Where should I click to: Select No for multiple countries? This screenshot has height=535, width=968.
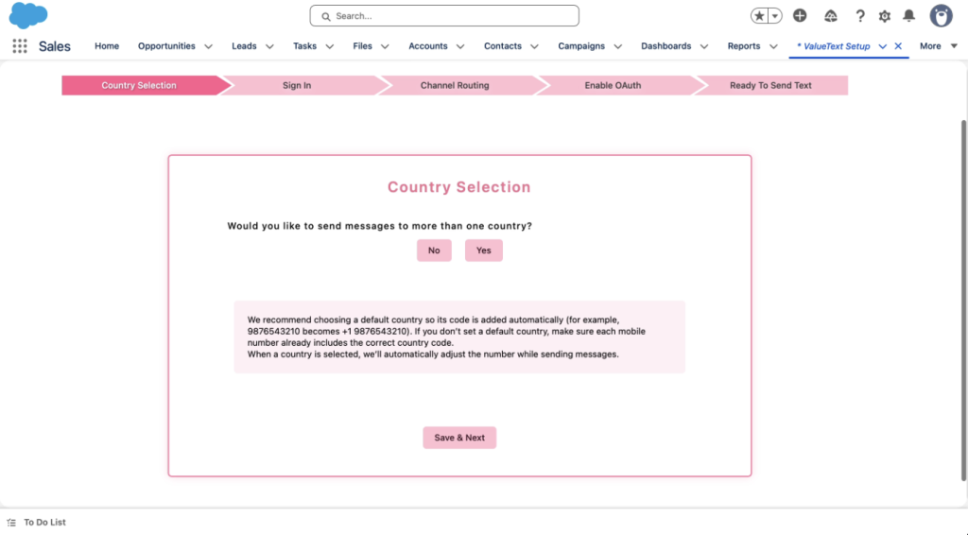point(434,250)
